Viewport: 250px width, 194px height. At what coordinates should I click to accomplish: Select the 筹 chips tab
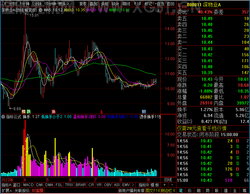244,191
